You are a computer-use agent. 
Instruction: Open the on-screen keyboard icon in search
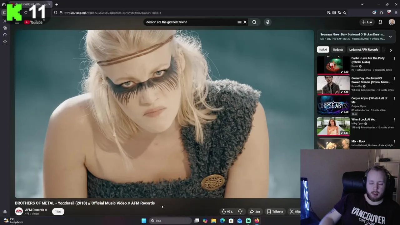[239, 22]
